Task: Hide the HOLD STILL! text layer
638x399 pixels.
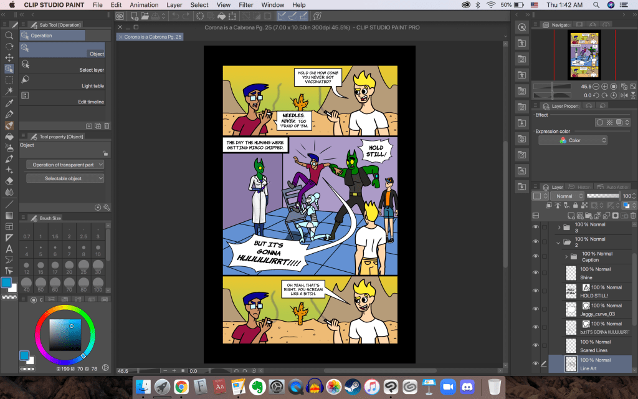Action: (x=535, y=291)
